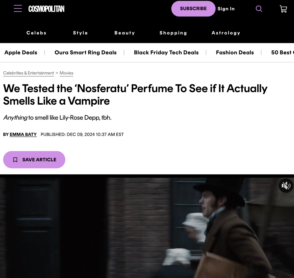Open the shopping cart icon

click(x=283, y=9)
